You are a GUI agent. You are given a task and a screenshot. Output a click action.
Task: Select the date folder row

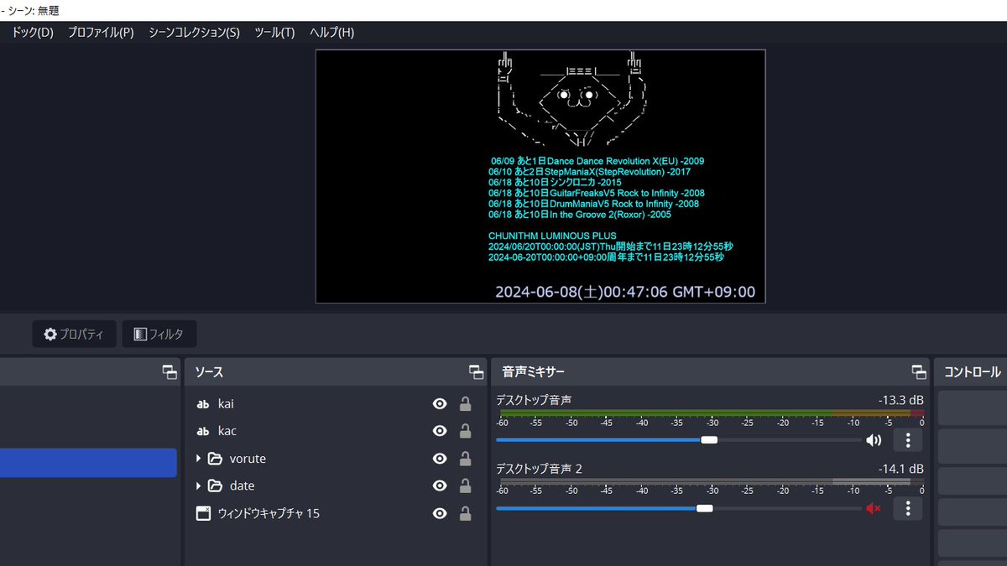[x=335, y=486]
